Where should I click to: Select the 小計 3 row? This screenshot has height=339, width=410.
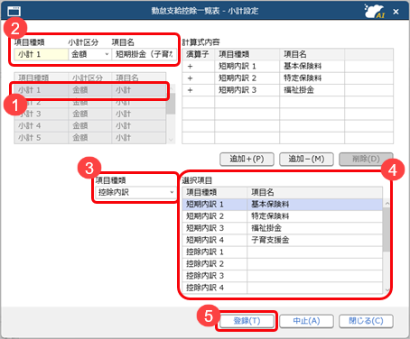coord(90,114)
